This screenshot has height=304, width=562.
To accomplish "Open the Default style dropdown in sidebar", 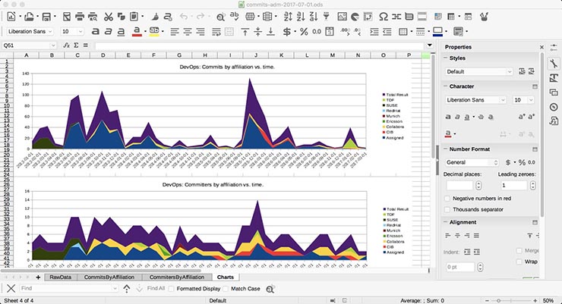I will tap(510, 71).
